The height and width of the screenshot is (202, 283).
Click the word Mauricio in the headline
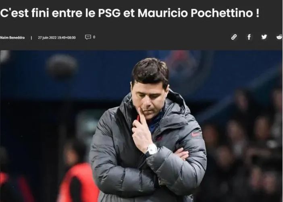click(162, 13)
